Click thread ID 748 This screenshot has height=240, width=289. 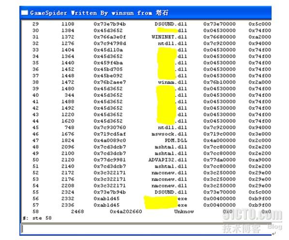point(69,127)
